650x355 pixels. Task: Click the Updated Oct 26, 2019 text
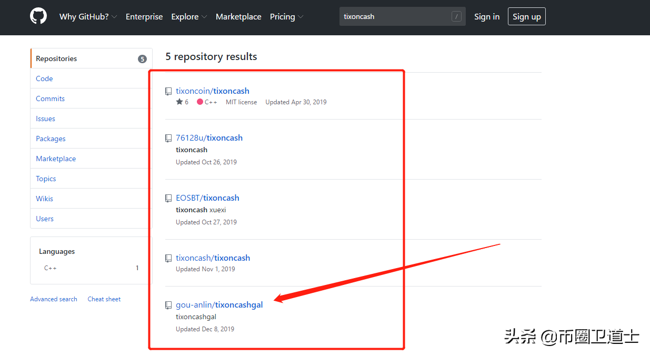(x=206, y=162)
